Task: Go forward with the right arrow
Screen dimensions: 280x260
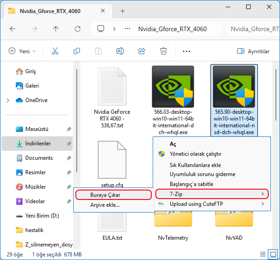Action: pyautogui.click(x=34, y=29)
